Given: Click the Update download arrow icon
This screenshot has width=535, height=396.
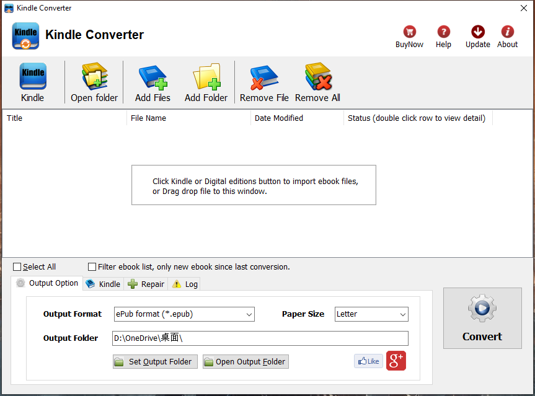Looking at the screenshot, I should [x=478, y=32].
